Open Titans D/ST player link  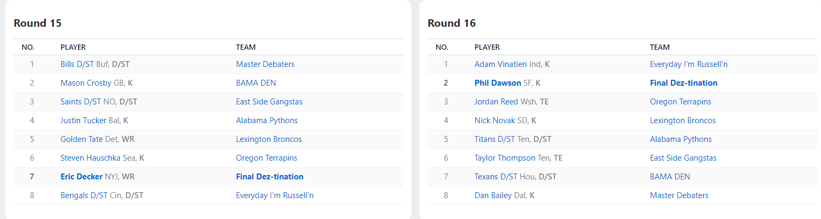(x=495, y=139)
